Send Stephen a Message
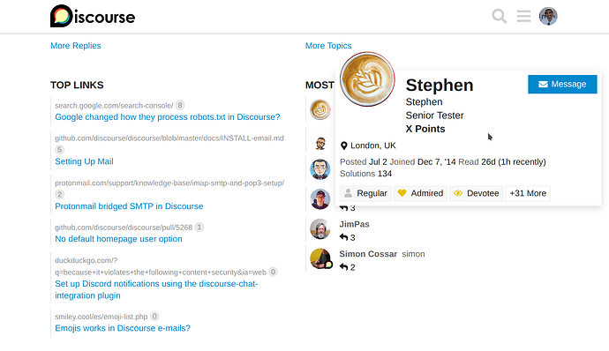 pos(562,85)
